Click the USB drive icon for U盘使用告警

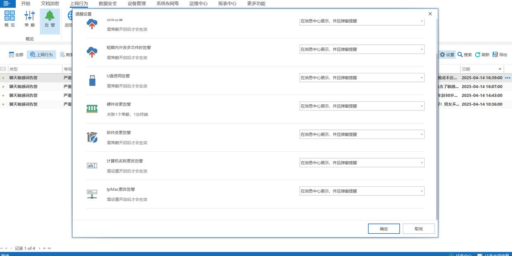click(x=92, y=80)
